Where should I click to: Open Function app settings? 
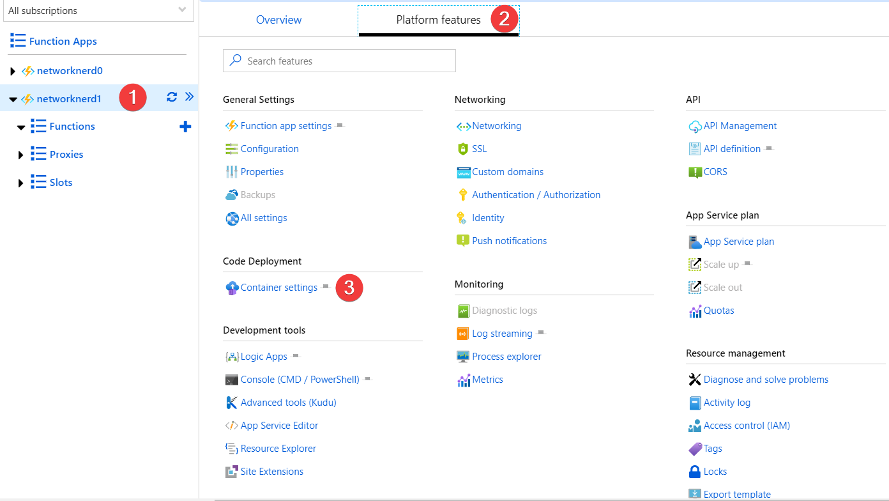(285, 125)
